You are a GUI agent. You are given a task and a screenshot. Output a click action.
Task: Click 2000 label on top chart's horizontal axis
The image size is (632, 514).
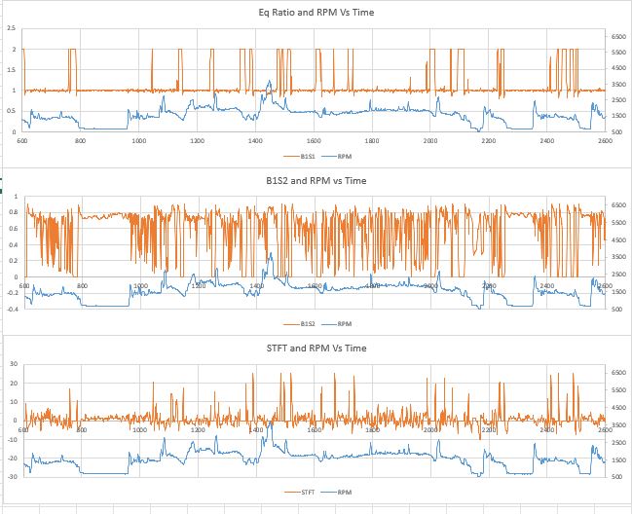[x=430, y=141]
